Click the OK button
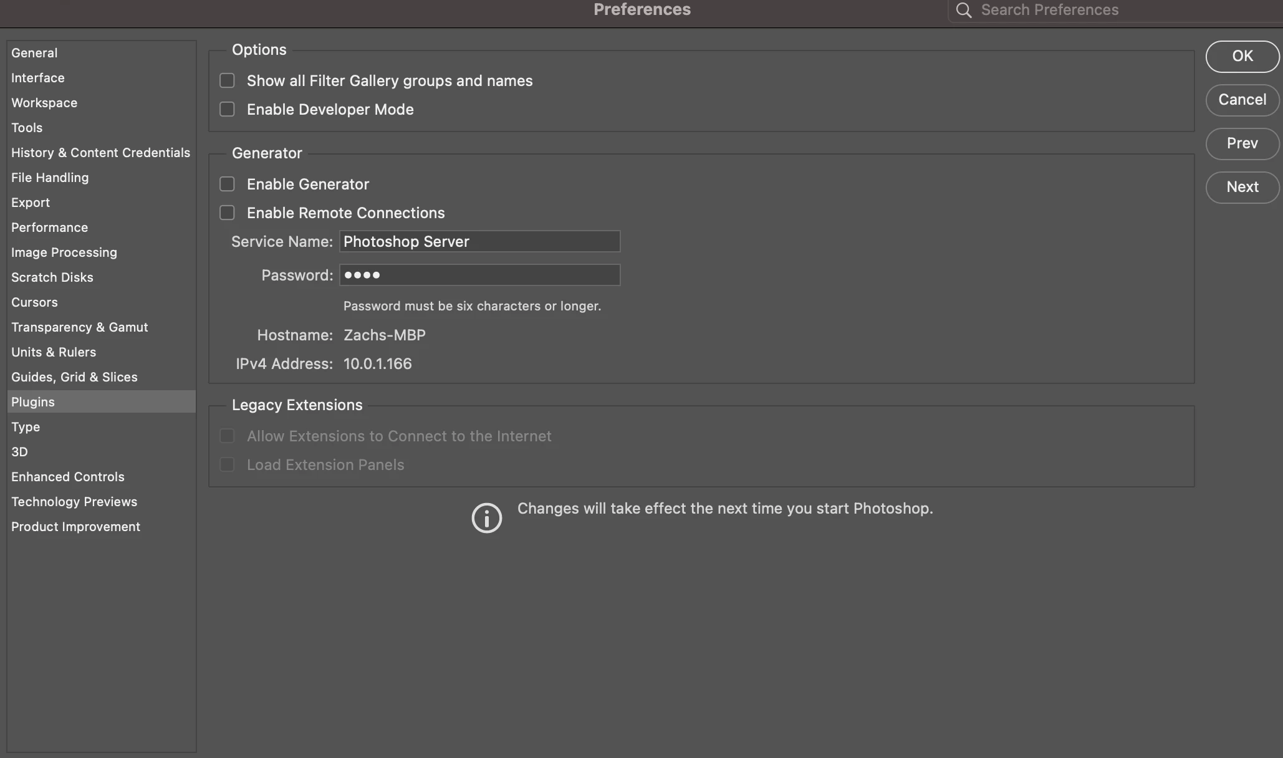 coord(1242,56)
